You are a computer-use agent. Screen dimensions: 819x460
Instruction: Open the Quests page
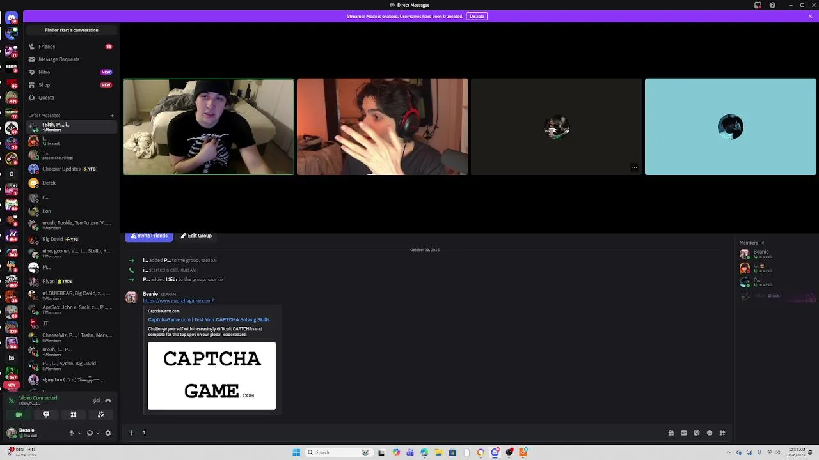coord(71,98)
